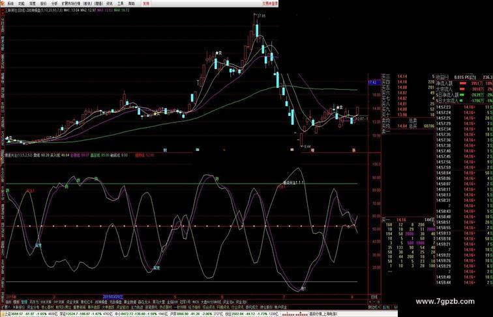The height and width of the screenshot is (317, 493).
Task: Click the 14:57:23 trade tick row
Action: 464,107
